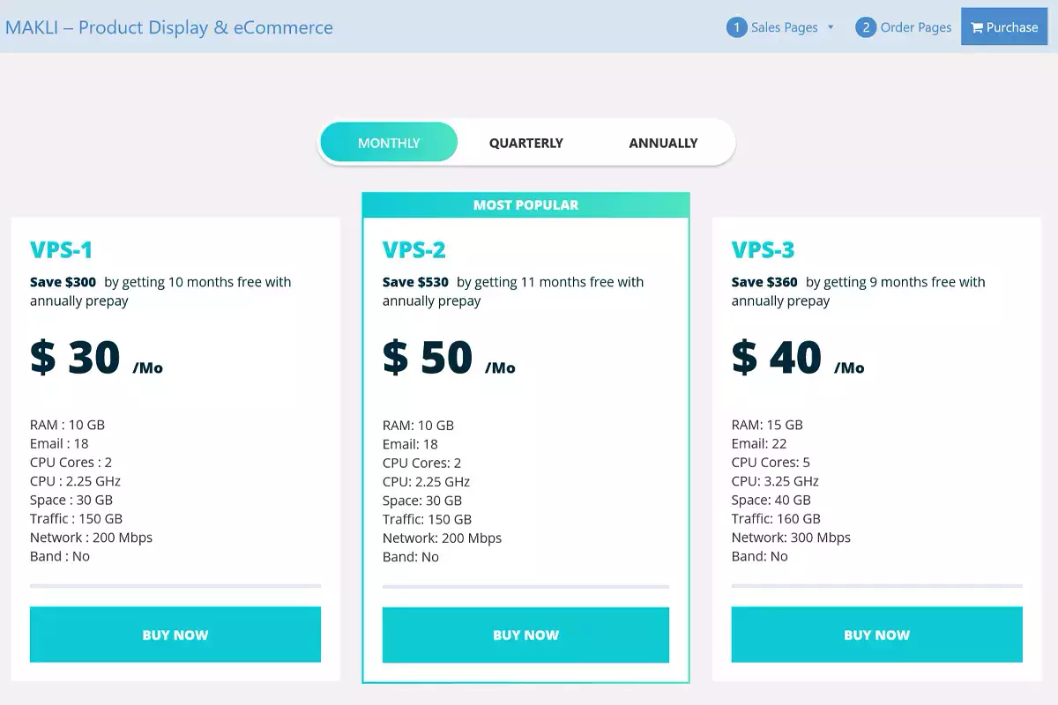Click the VPS-2 plan heading

[414, 250]
